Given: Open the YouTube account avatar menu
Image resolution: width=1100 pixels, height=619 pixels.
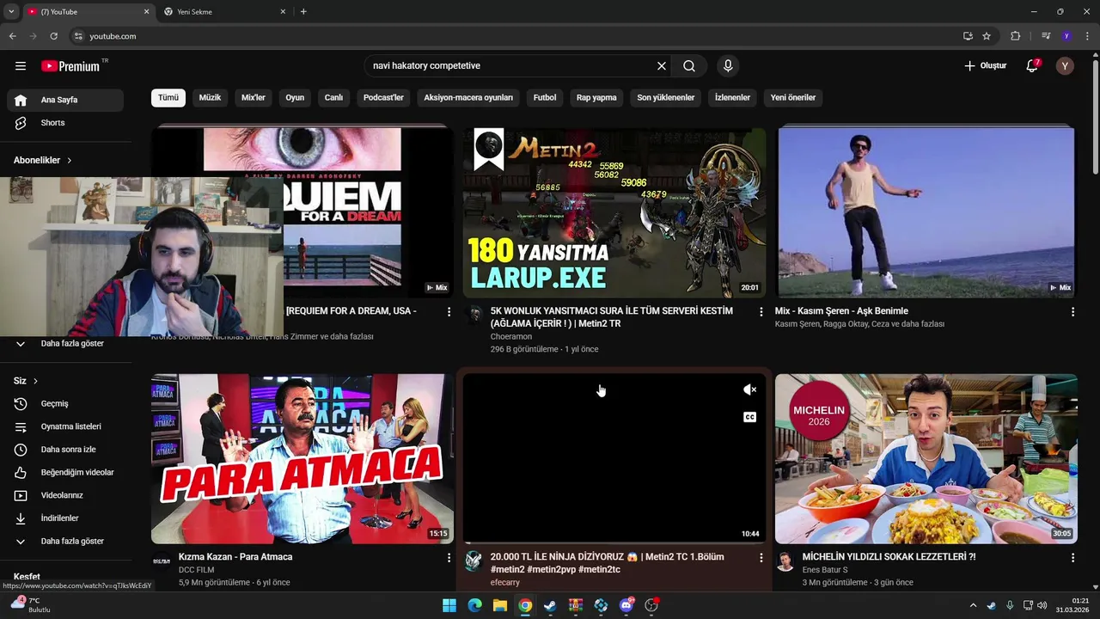Looking at the screenshot, I should coord(1065,66).
